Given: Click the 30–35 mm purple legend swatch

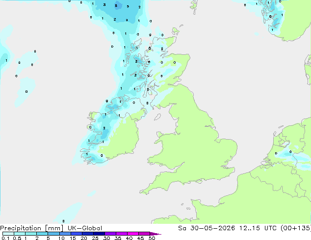Looking at the screenshot, I should tap(110, 234).
